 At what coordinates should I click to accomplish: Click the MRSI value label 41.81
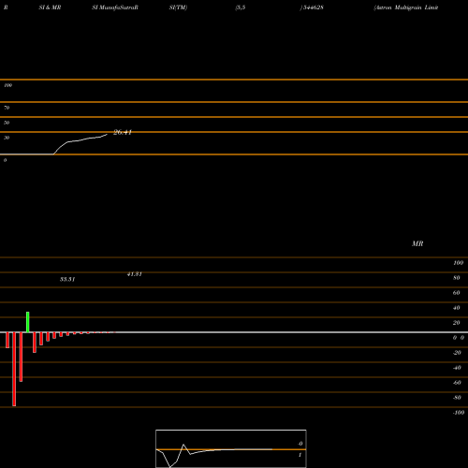coord(135,274)
